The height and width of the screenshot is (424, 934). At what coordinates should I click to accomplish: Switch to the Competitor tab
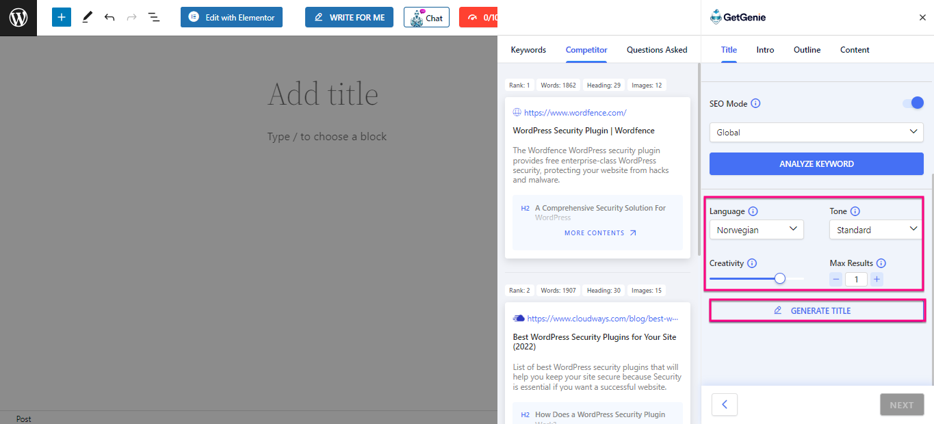coord(586,50)
